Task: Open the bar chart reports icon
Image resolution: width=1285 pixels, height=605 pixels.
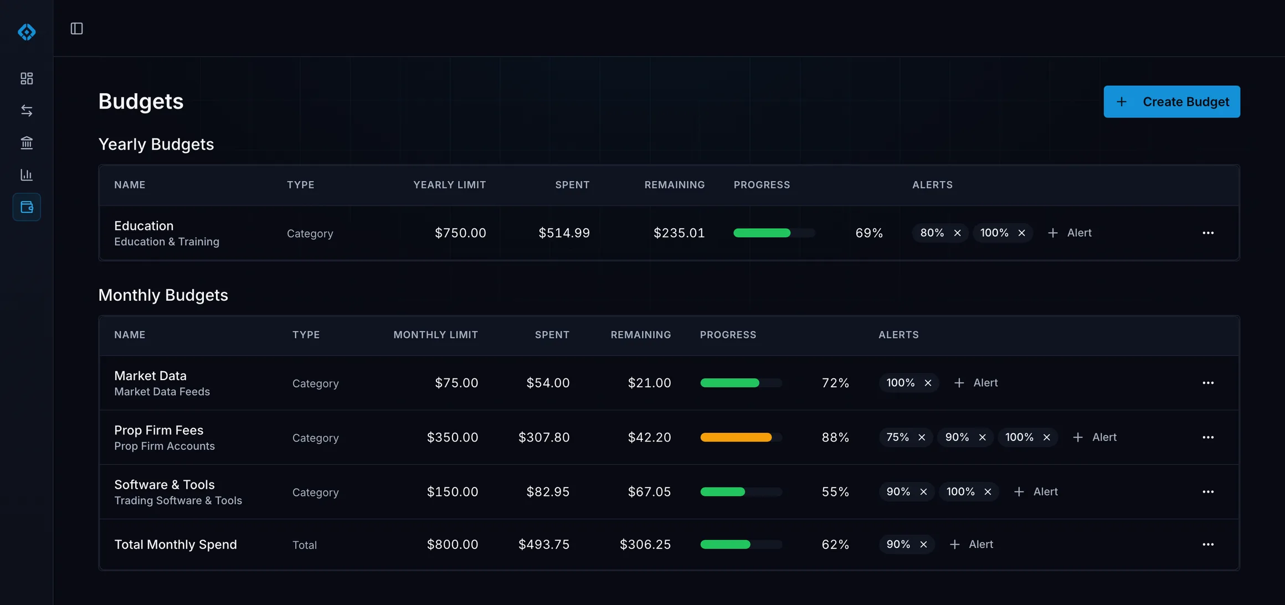Action: click(x=27, y=175)
